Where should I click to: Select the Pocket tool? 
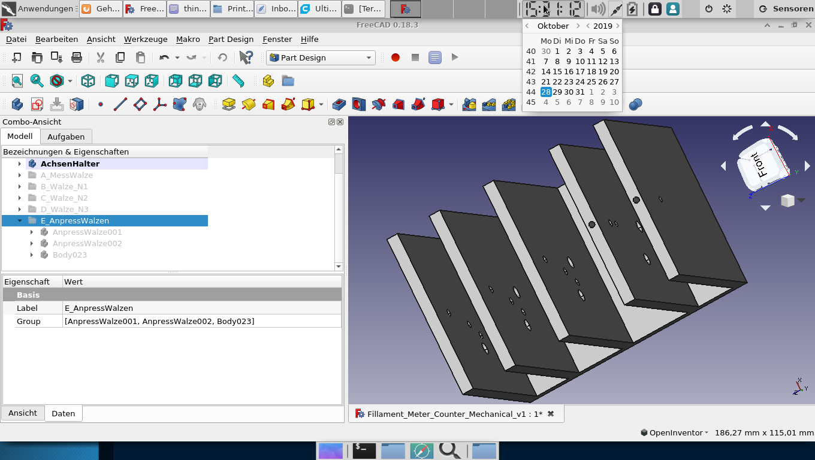[x=339, y=104]
